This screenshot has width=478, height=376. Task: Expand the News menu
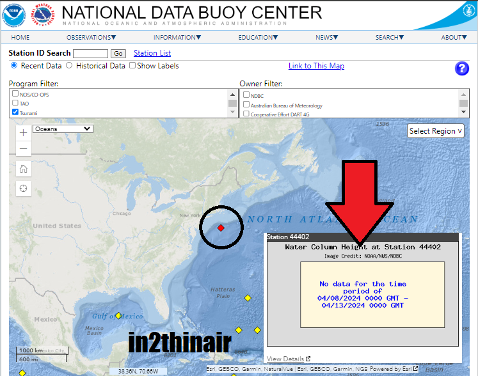(x=326, y=38)
